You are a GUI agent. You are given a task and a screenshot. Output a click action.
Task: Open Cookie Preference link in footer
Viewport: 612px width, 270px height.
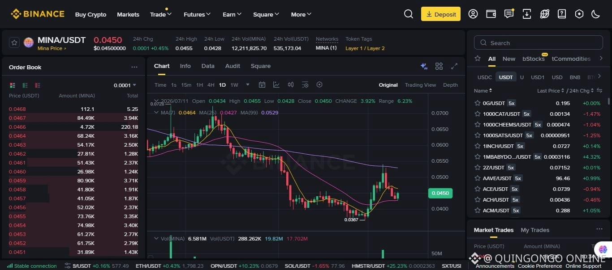click(x=540, y=266)
